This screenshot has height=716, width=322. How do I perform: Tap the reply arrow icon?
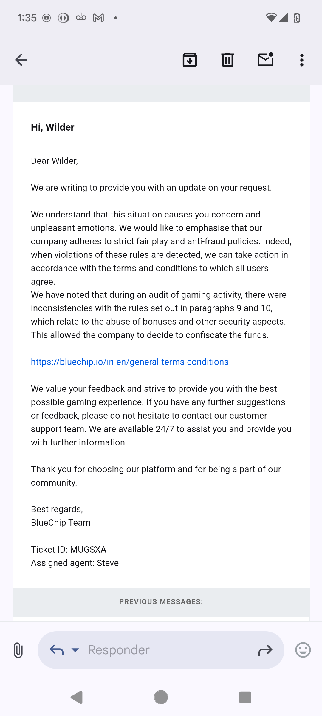[57, 650]
